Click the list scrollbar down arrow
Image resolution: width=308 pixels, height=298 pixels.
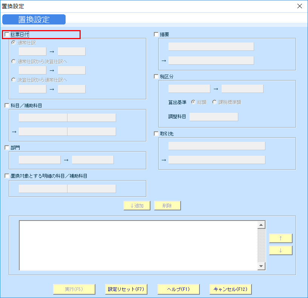coord(262,266)
